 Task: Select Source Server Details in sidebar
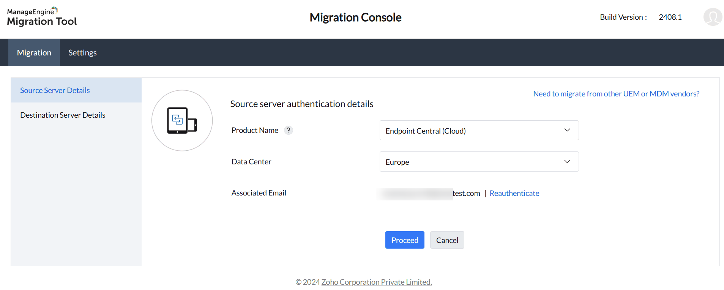coord(55,90)
